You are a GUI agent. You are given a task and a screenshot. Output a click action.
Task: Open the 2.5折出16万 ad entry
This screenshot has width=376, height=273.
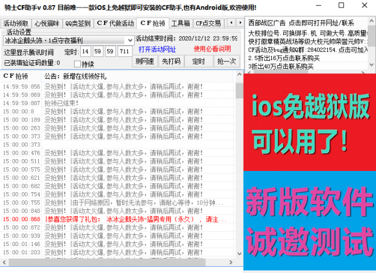(307, 58)
